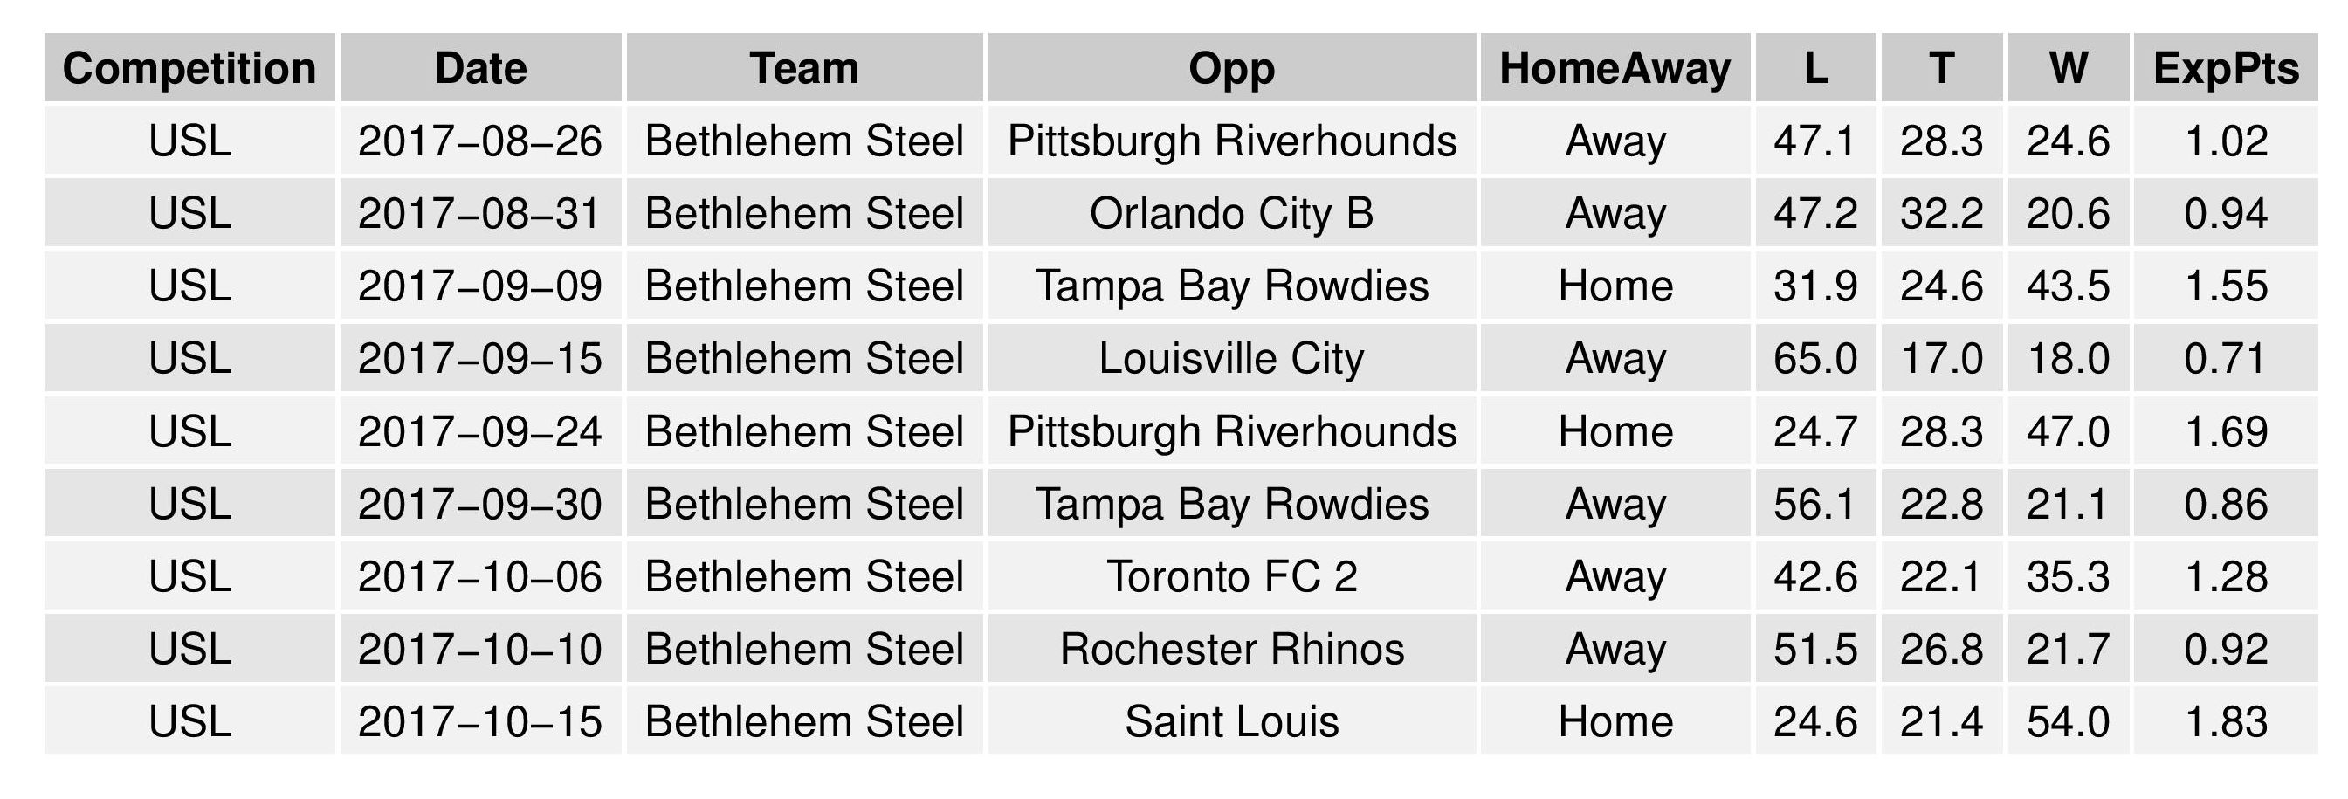
Task: Select the Rochester Rhinos cell
Action: pos(1231,649)
